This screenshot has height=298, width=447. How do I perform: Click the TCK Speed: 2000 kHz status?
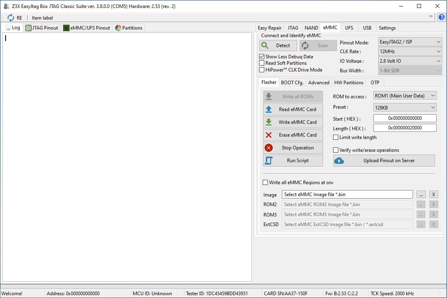(392, 294)
